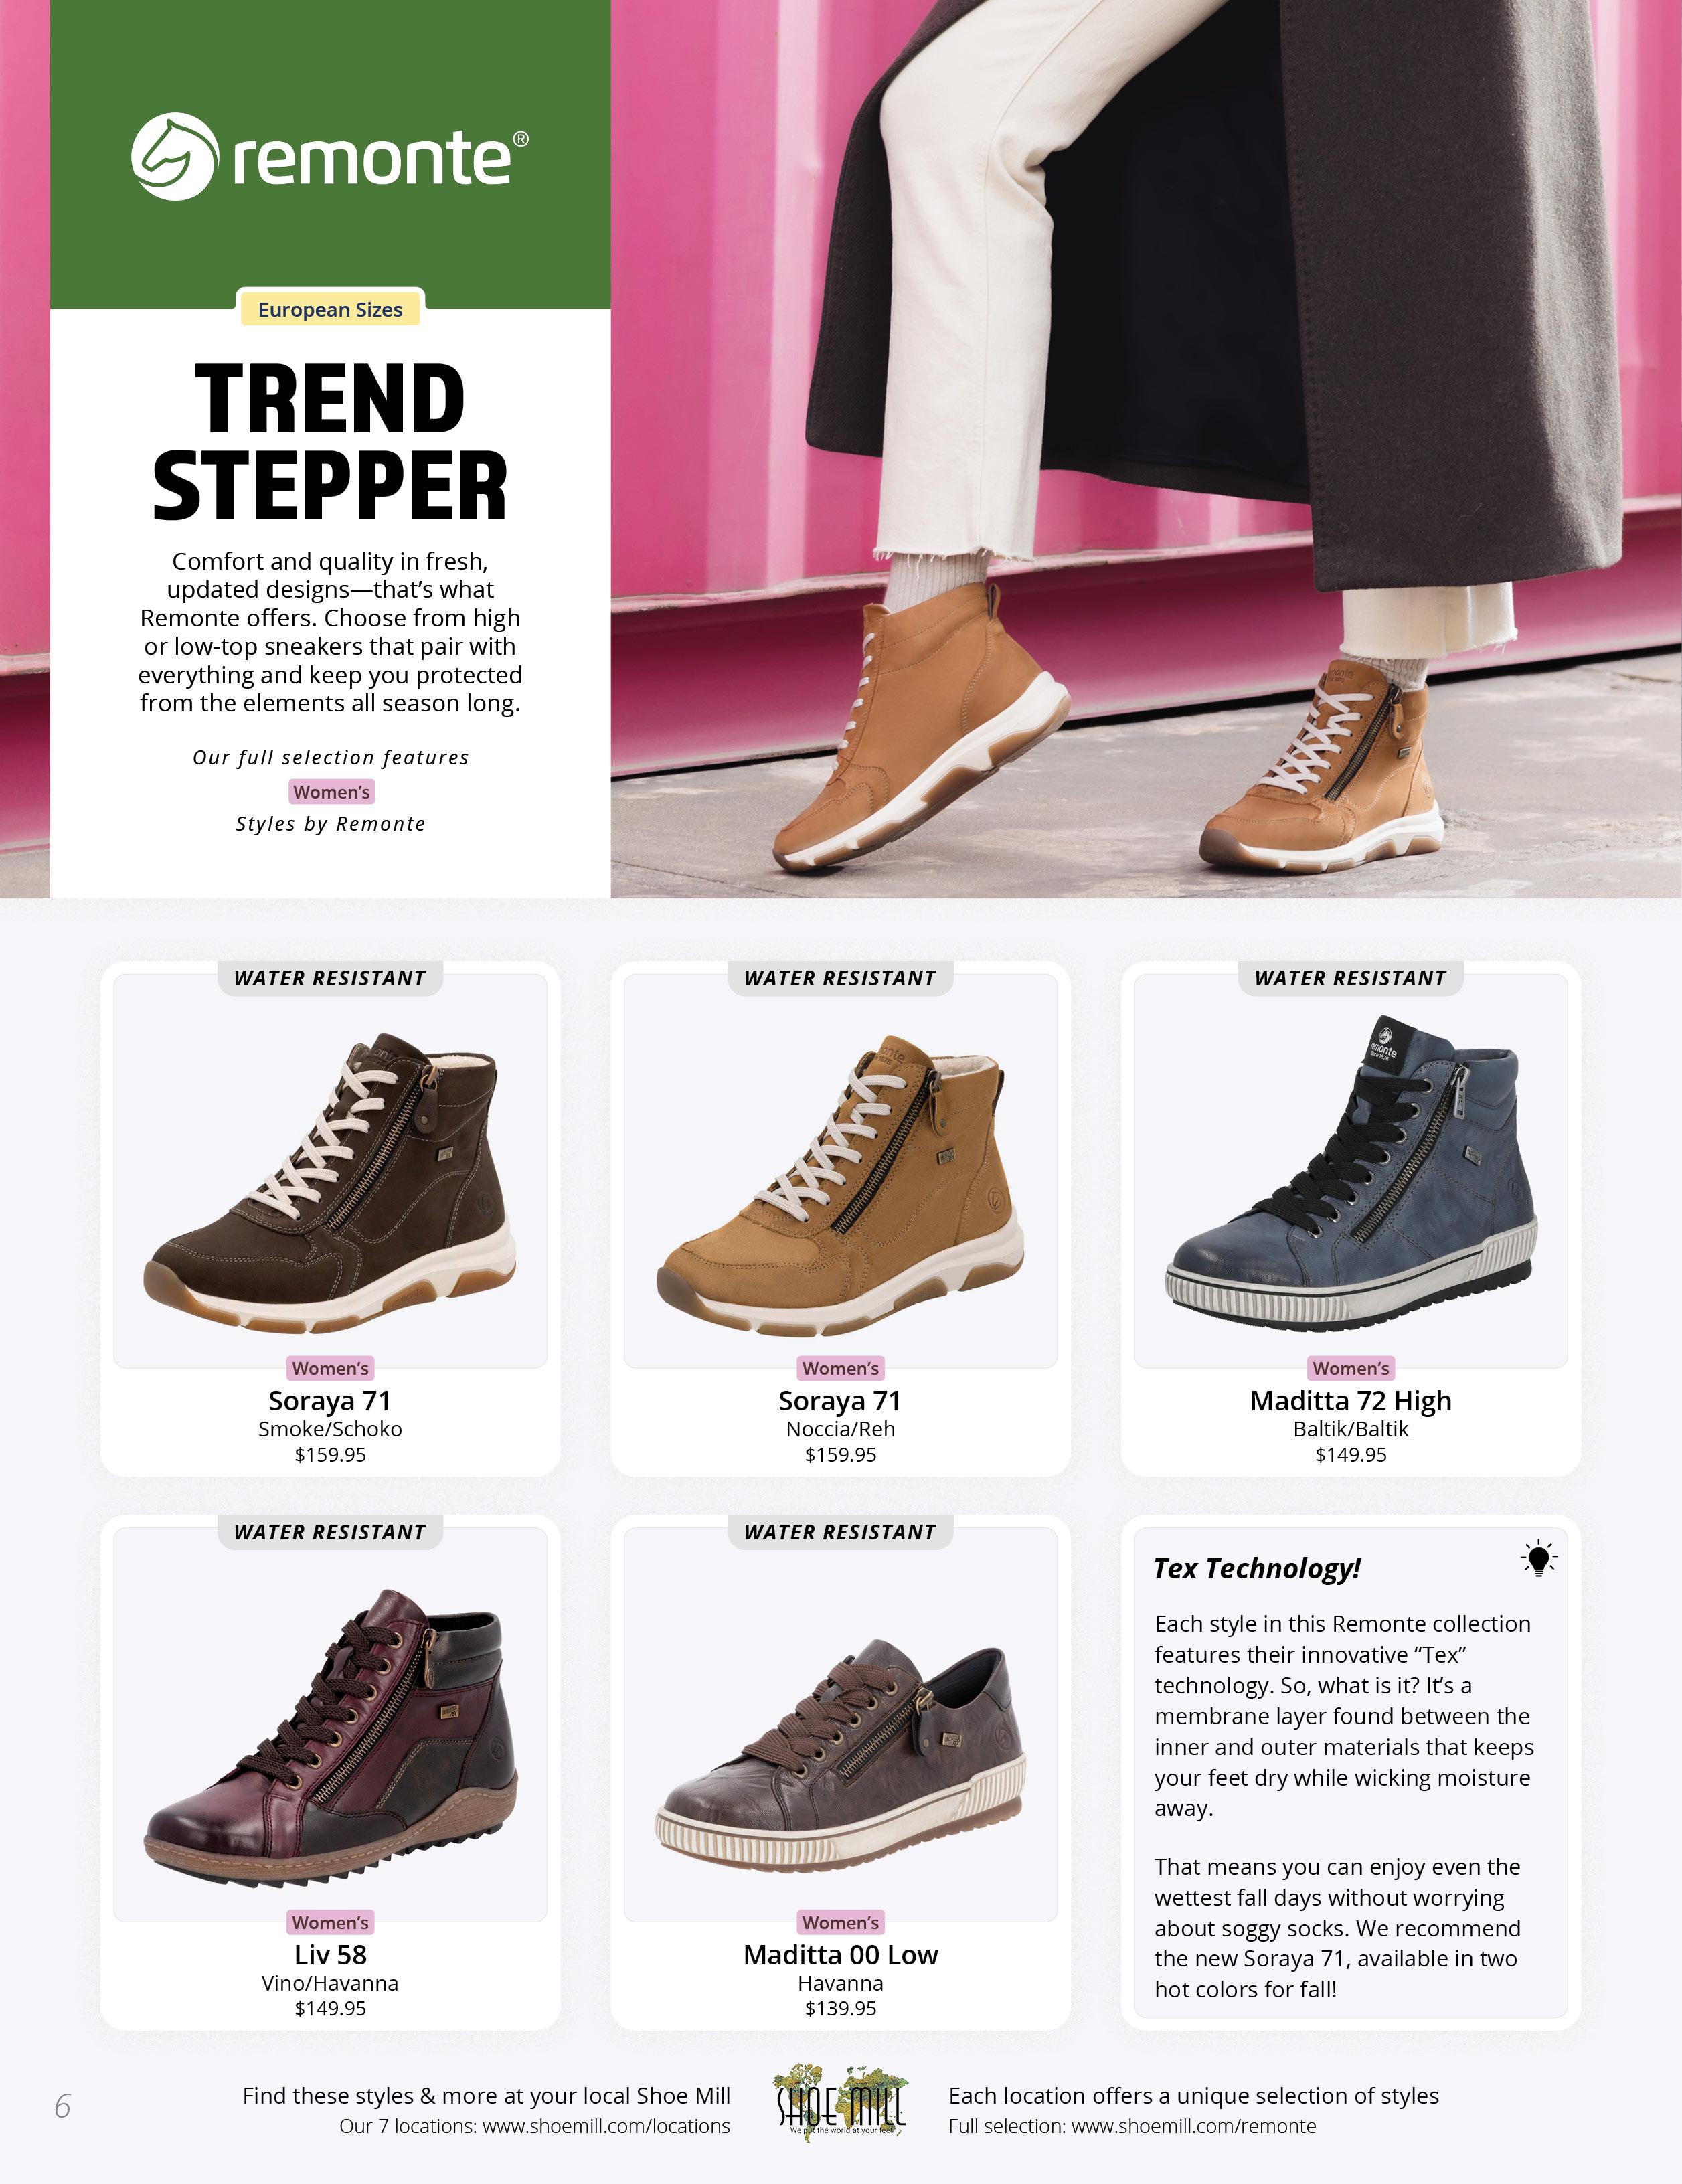
Task: Click the Women's tag under full selection text
Action: click(332, 792)
